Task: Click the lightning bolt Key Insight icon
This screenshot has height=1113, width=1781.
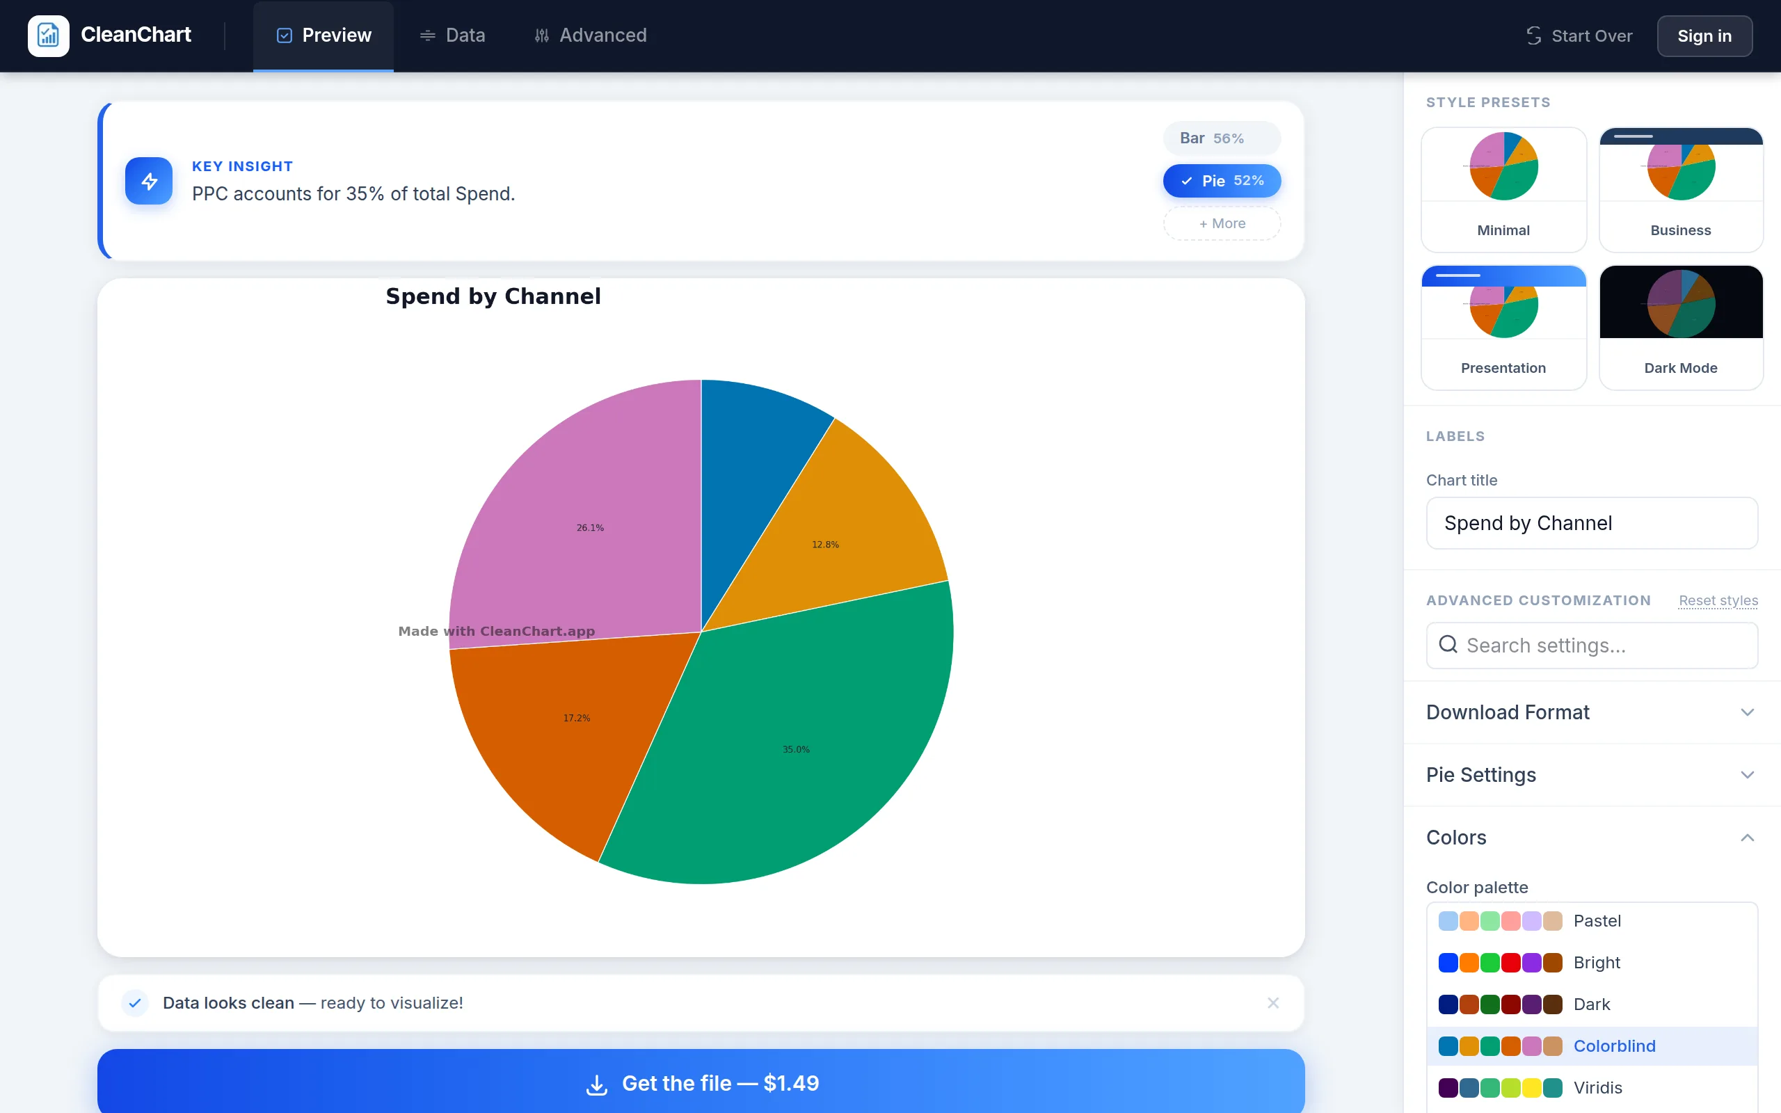Action: [149, 181]
